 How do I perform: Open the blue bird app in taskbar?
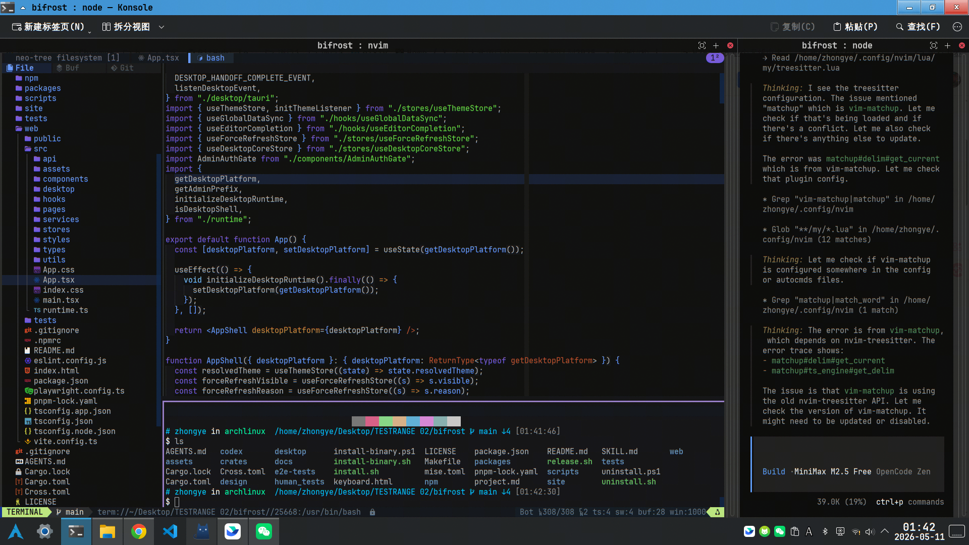click(233, 531)
